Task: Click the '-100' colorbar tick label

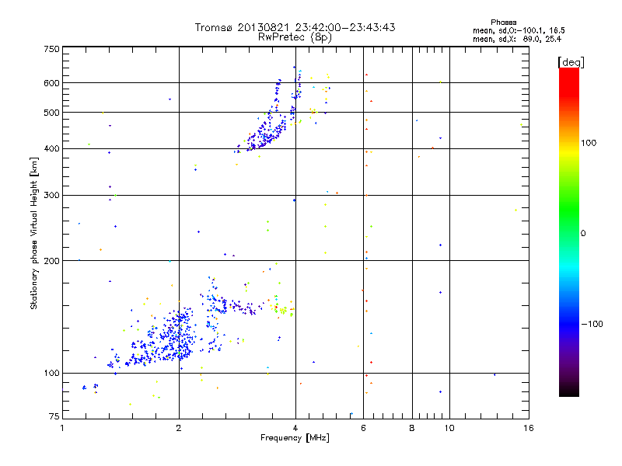Action: coord(592,324)
